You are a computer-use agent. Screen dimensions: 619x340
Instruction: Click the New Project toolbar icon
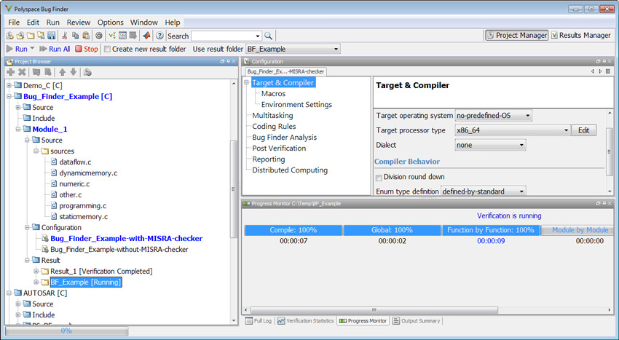pos(10,36)
